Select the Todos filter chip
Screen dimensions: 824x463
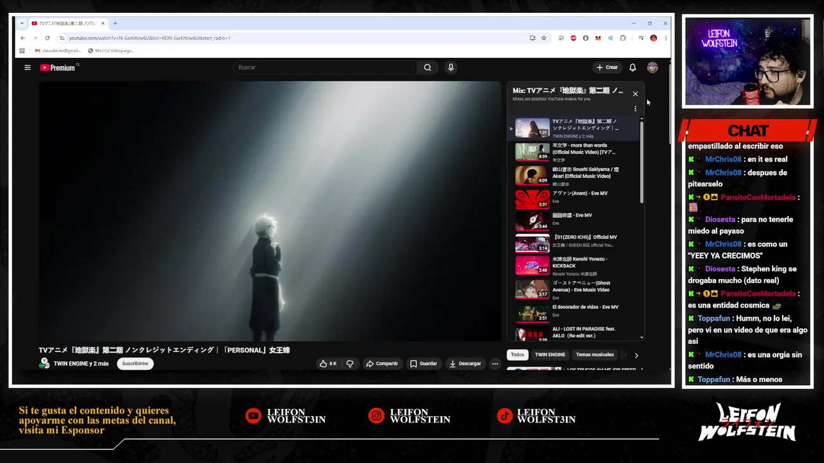[518, 354]
